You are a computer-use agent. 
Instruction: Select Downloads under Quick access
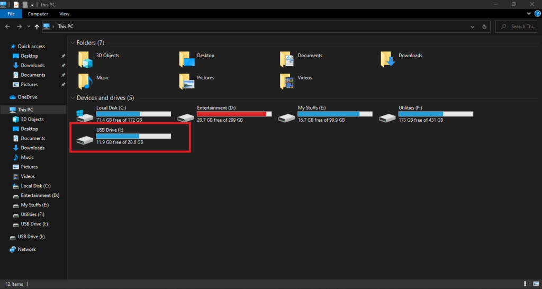[x=33, y=65]
